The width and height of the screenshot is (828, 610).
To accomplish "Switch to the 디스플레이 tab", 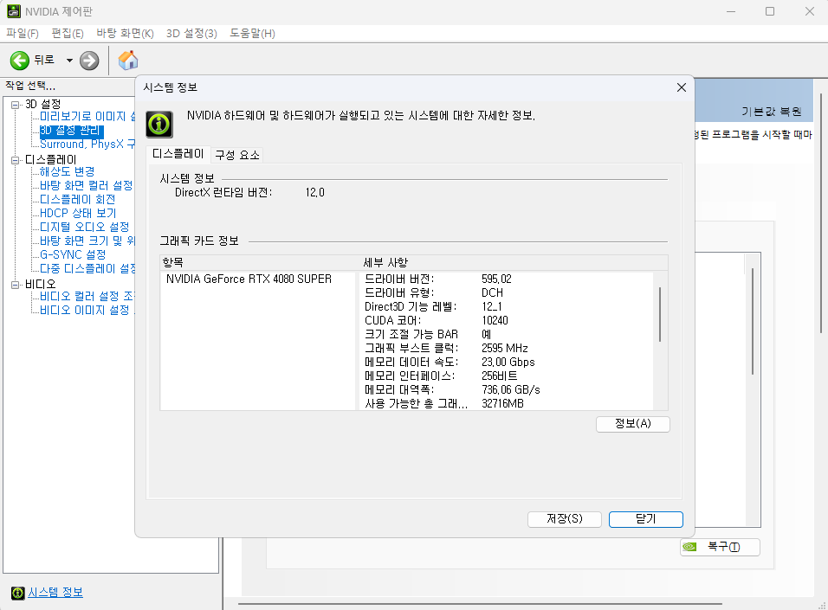I will (178, 154).
